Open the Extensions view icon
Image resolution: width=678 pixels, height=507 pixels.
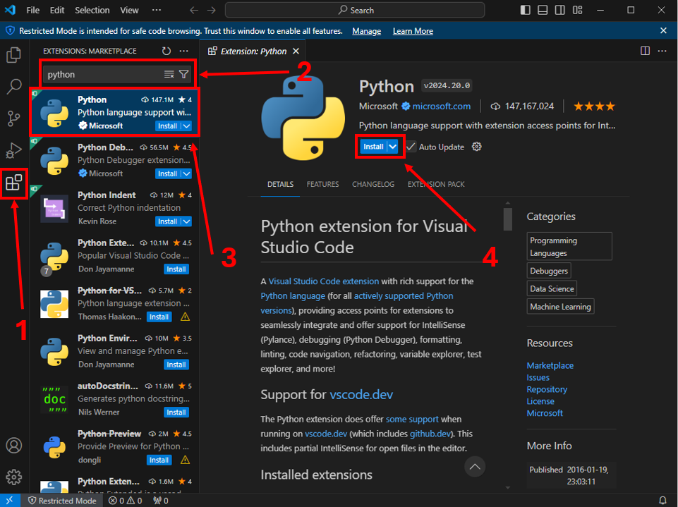[x=14, y=183]
